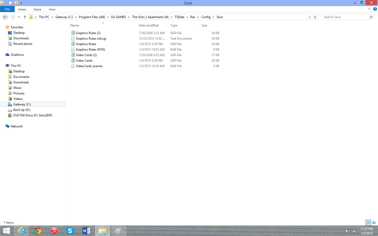Sort files by Date modified column

point(149,25)
